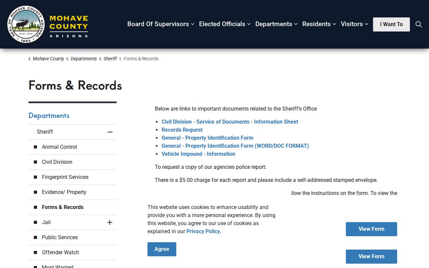
Task: Open the Residents dropdown menu
Action: coord(319,24)
